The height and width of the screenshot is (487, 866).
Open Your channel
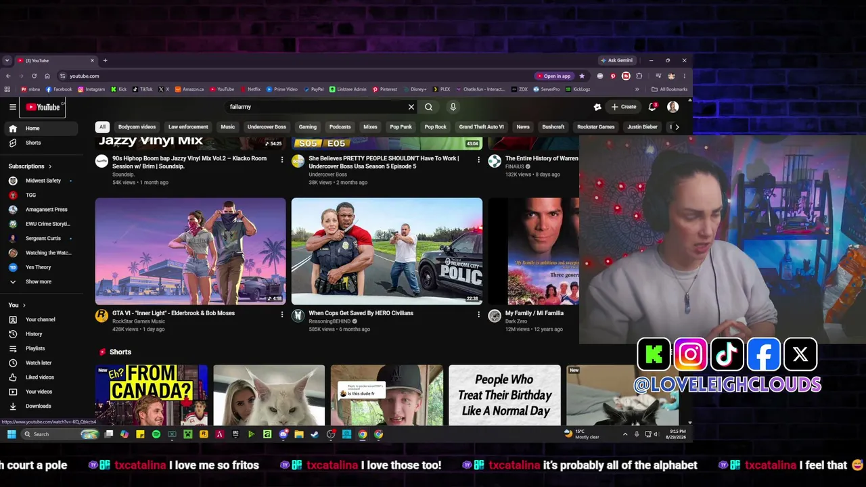(x=42, y=319)
